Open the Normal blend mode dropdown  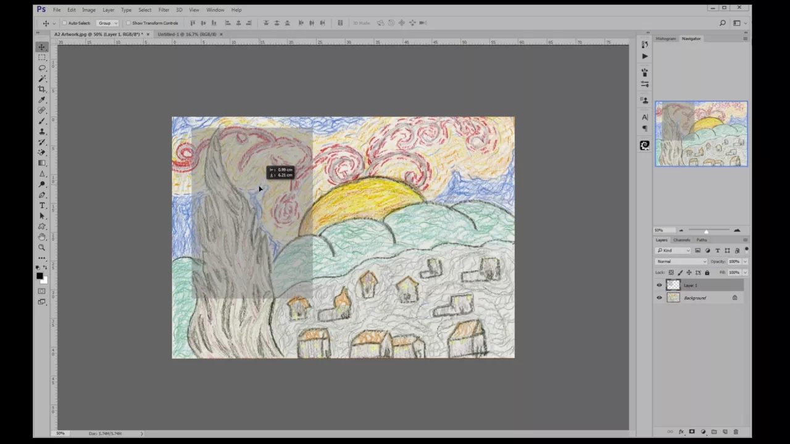coord(681,261)
